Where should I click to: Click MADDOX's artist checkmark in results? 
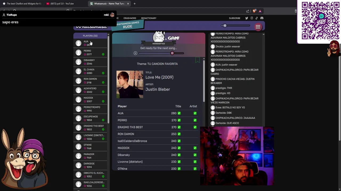pos(195,148)
